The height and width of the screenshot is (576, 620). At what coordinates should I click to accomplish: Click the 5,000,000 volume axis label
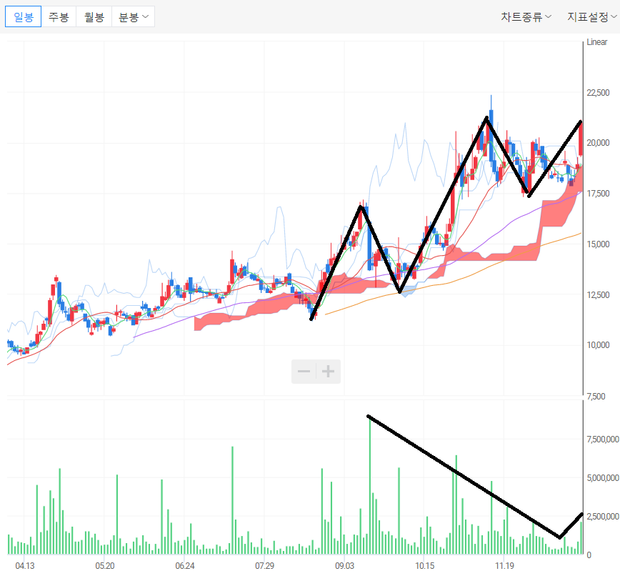(603, 478)
